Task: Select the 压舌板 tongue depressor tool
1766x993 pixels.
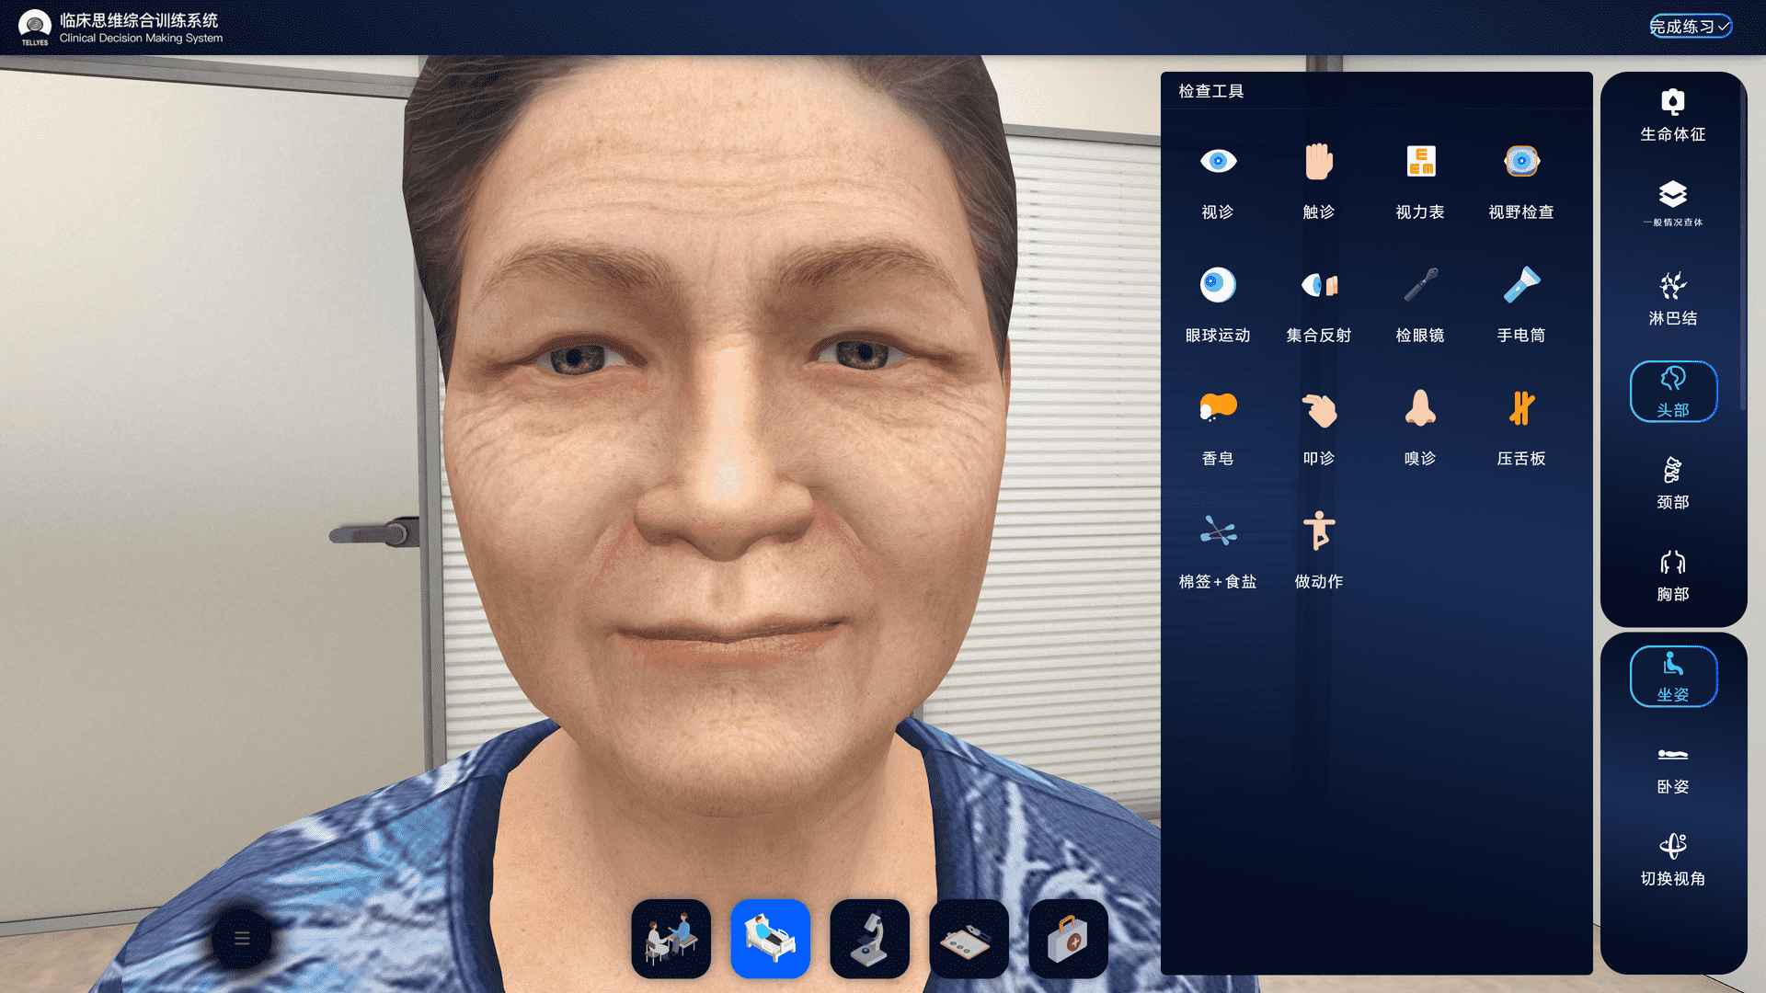Action: (1520, 427)
